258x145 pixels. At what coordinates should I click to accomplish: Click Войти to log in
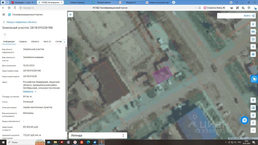[x=249, y=15]
